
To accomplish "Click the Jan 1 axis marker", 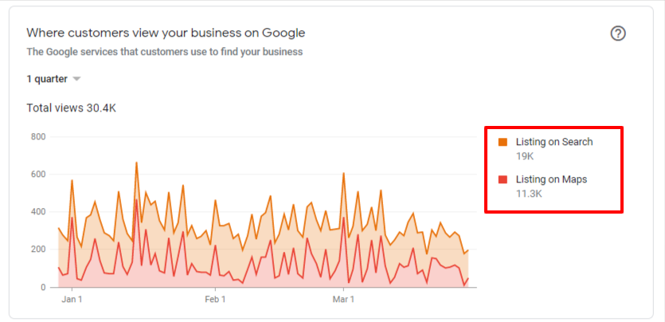I will [x=72, y=299].
